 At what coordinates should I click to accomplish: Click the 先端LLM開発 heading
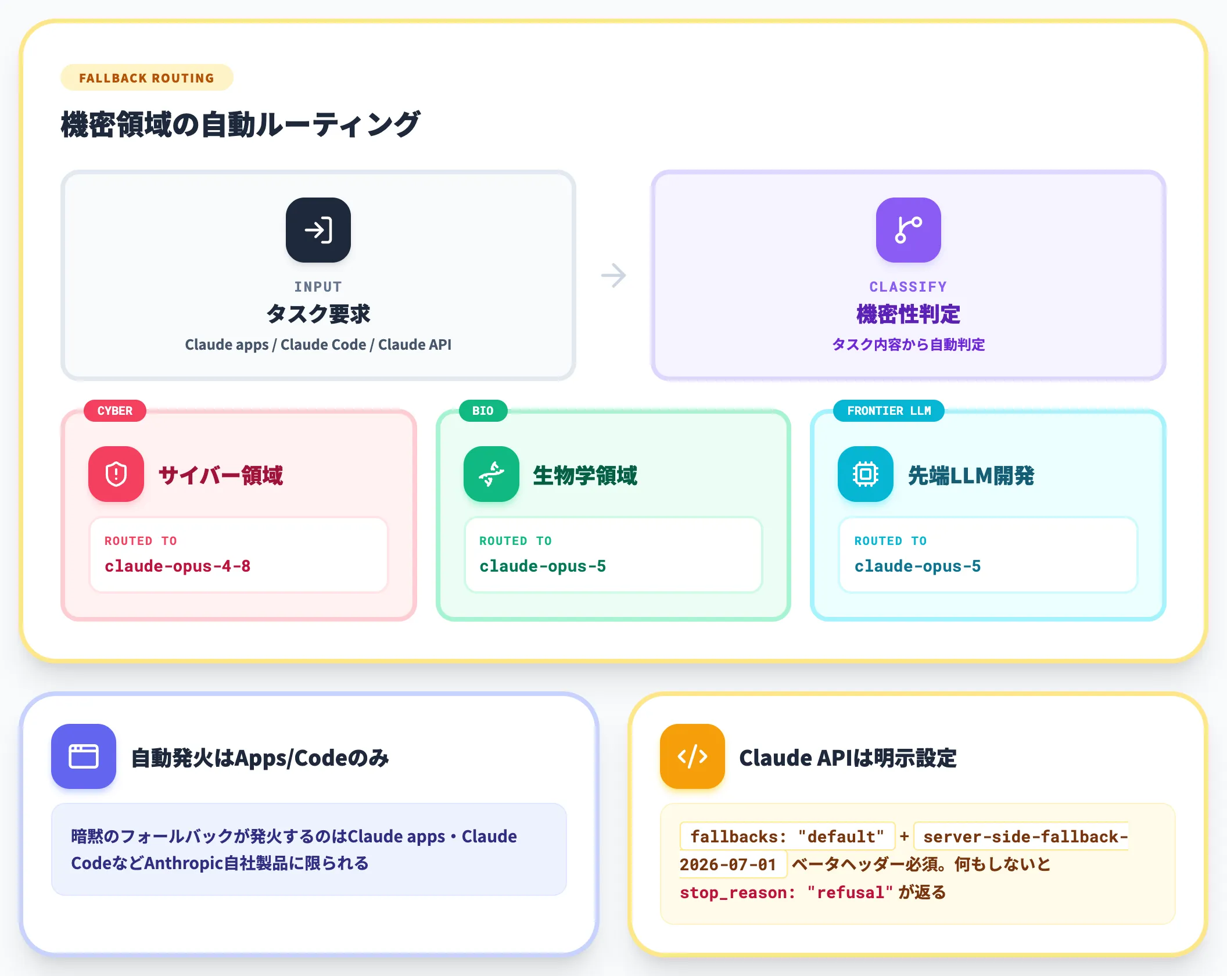coord(971,475)
